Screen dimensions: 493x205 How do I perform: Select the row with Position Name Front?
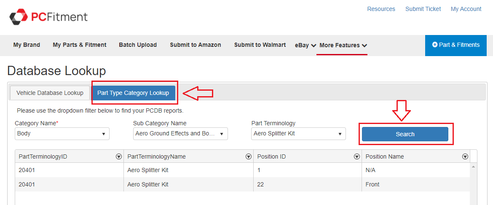tap(242, 184)
